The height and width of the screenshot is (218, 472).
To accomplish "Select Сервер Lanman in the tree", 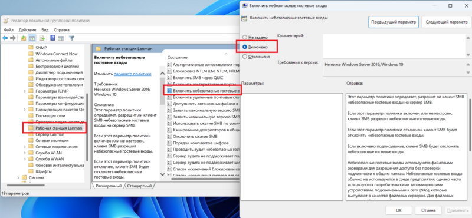I will 50,134.
